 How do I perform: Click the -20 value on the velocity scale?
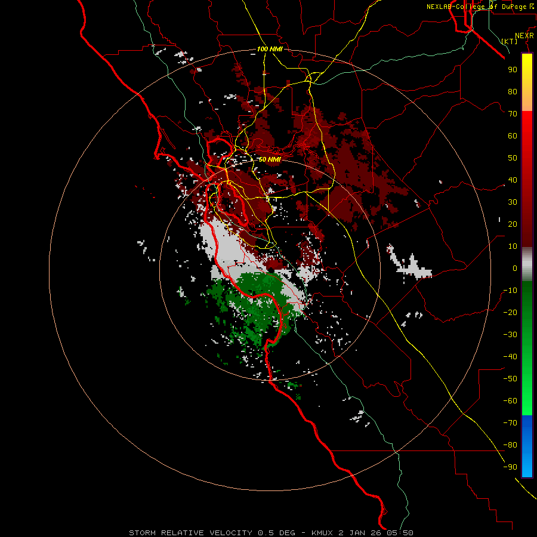(510, 312)
